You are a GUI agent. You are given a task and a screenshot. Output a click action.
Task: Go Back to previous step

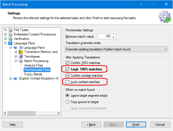click(x=91, y=125)
